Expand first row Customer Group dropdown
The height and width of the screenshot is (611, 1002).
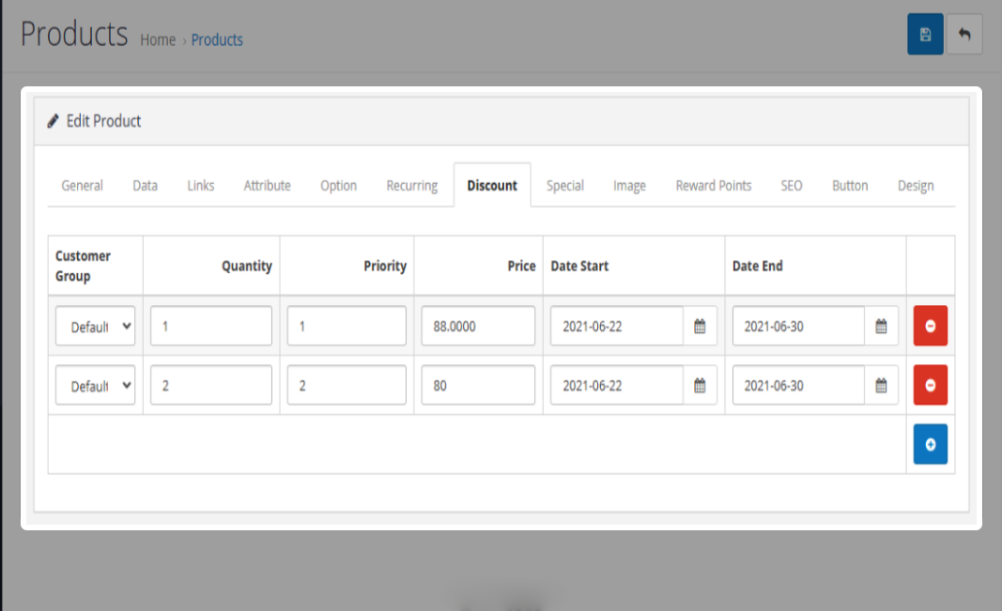95,327
